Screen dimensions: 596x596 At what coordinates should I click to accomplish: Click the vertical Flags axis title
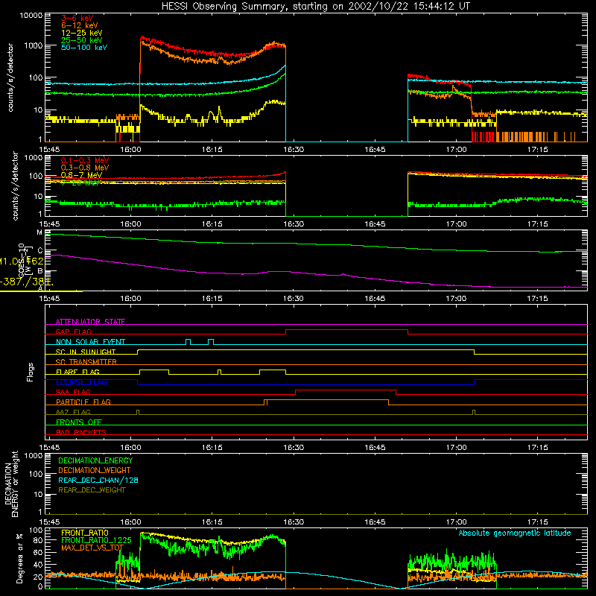tap(31, 372)
